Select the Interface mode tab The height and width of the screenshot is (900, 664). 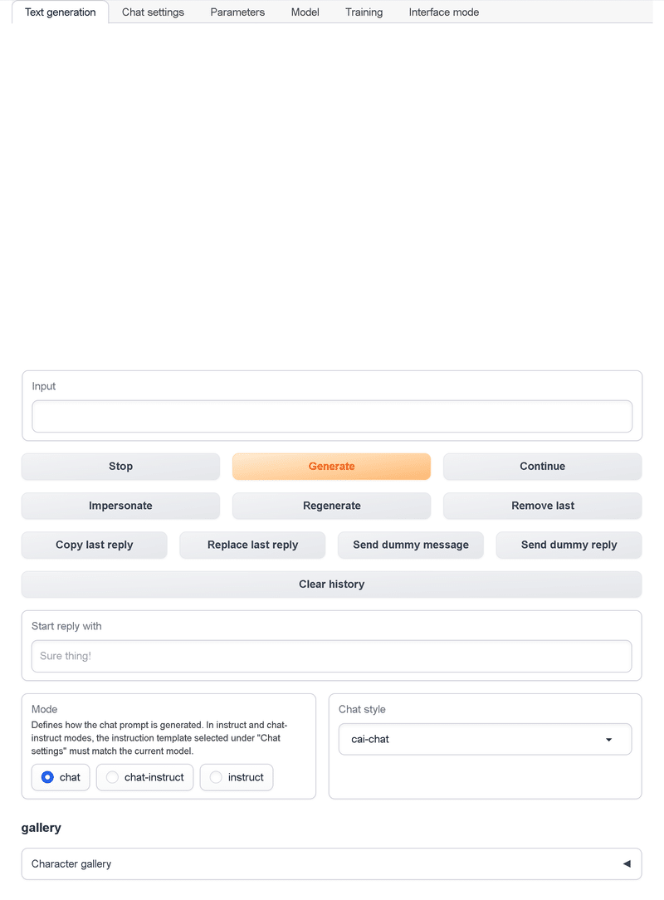443,12
